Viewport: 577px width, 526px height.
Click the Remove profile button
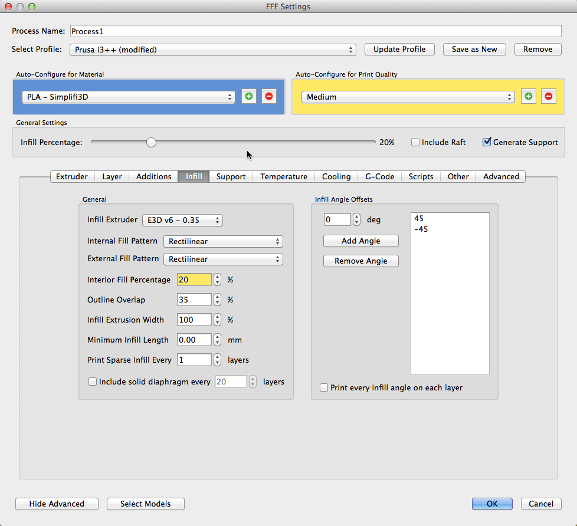537,50
